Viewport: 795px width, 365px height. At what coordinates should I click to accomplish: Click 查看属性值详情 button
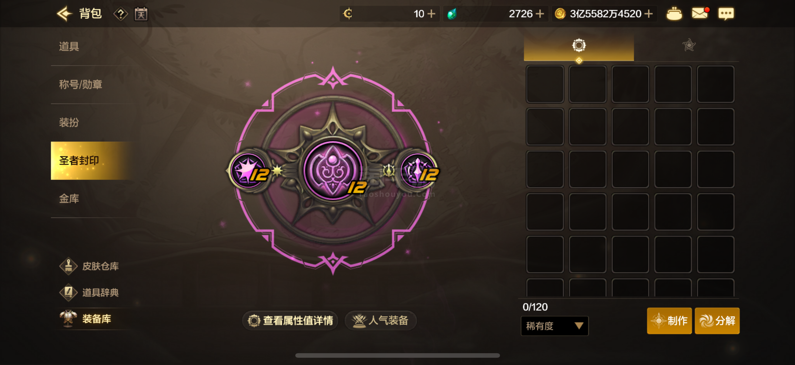(290, 320)
